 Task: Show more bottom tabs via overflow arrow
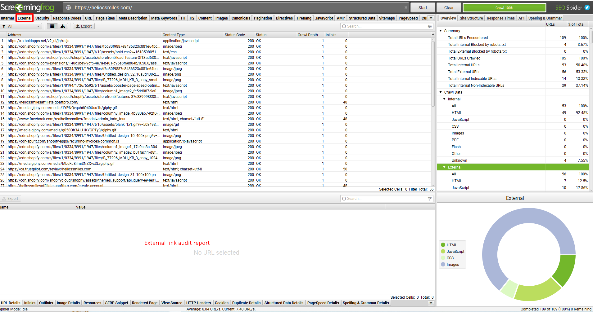click(431, 303)
